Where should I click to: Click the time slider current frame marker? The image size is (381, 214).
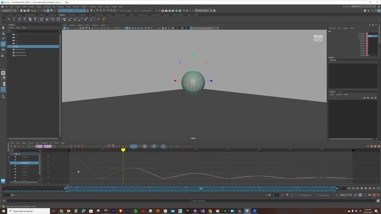[201, 188]
